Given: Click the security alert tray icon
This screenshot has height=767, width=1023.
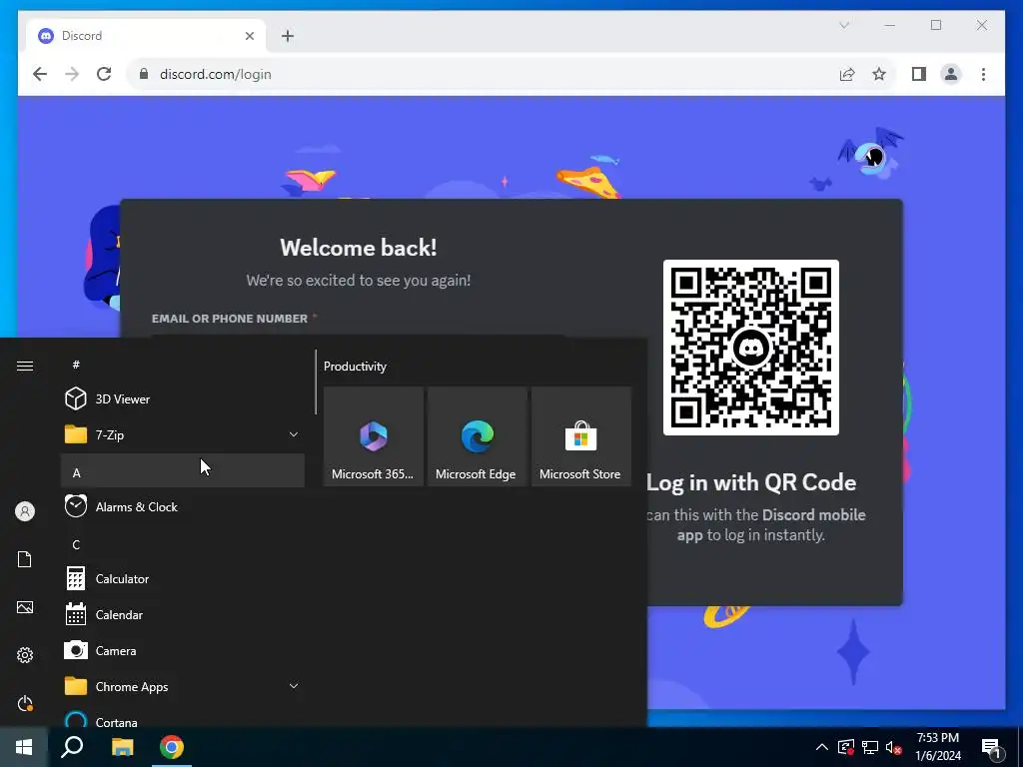Looking at the screenshot, I should point(845,747).
